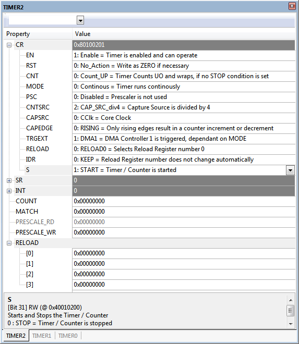Edit the PRESCALE_WR value field

point(184,232)
